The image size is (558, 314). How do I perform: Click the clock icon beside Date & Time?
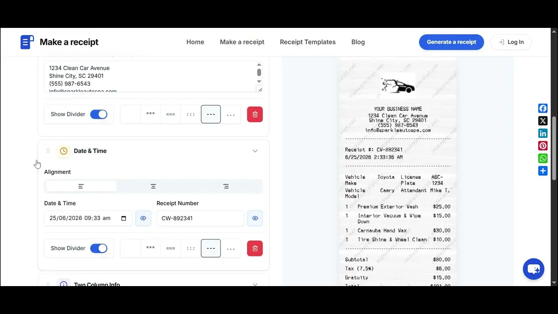point(64,151)
